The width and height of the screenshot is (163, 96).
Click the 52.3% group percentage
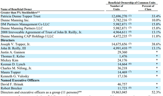156,92
